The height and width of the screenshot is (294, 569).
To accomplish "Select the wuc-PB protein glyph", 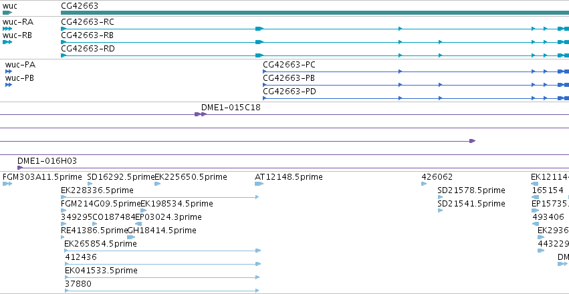I will pos(9,85).
